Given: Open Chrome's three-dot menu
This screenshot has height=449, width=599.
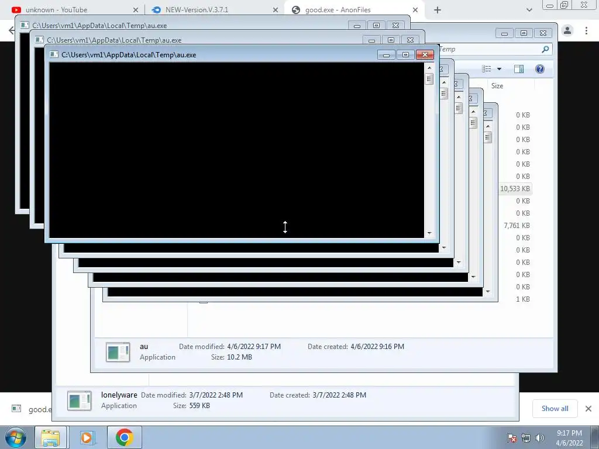Looking at the screenshot, I should click(x=586, y=30).
